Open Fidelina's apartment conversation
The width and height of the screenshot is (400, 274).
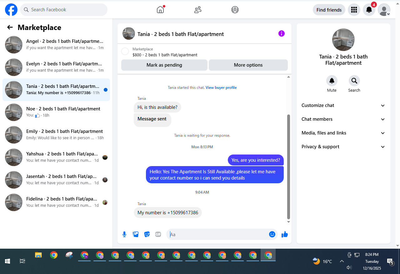[56, 202]
